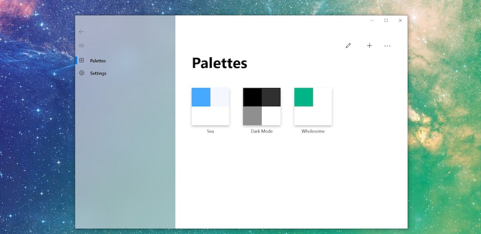Click the back arrow in the sidebar
481x234 pixels.
click(x=81, y=32)
